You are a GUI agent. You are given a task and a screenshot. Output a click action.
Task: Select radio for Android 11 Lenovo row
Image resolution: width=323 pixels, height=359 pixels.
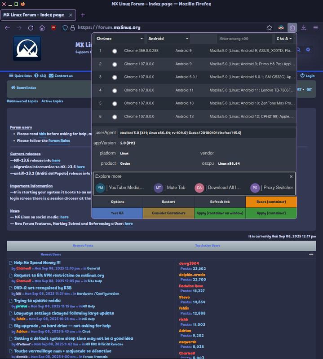pos(115,91)
